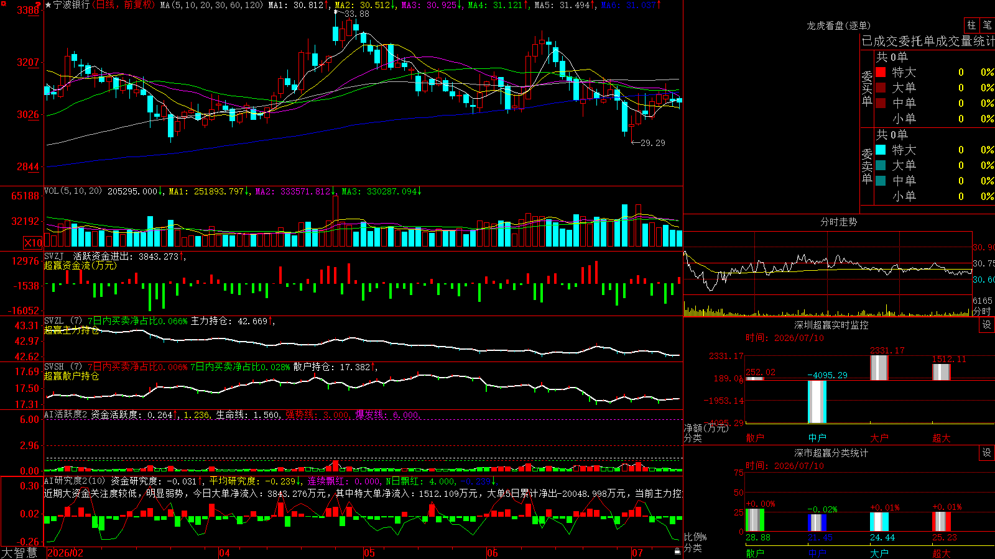The image size is (995, 559).
Task: Click the star icon beside 宁波银行
Action: (x=49, y=5)
